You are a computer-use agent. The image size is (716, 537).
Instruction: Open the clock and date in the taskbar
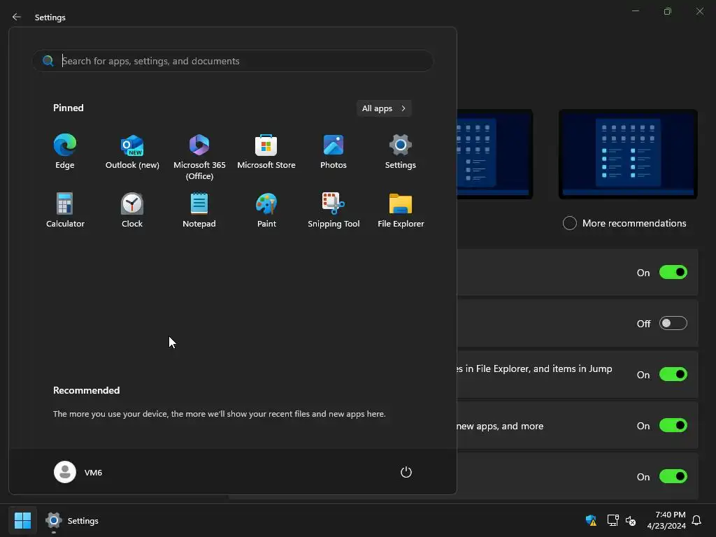tap(666, 520)
